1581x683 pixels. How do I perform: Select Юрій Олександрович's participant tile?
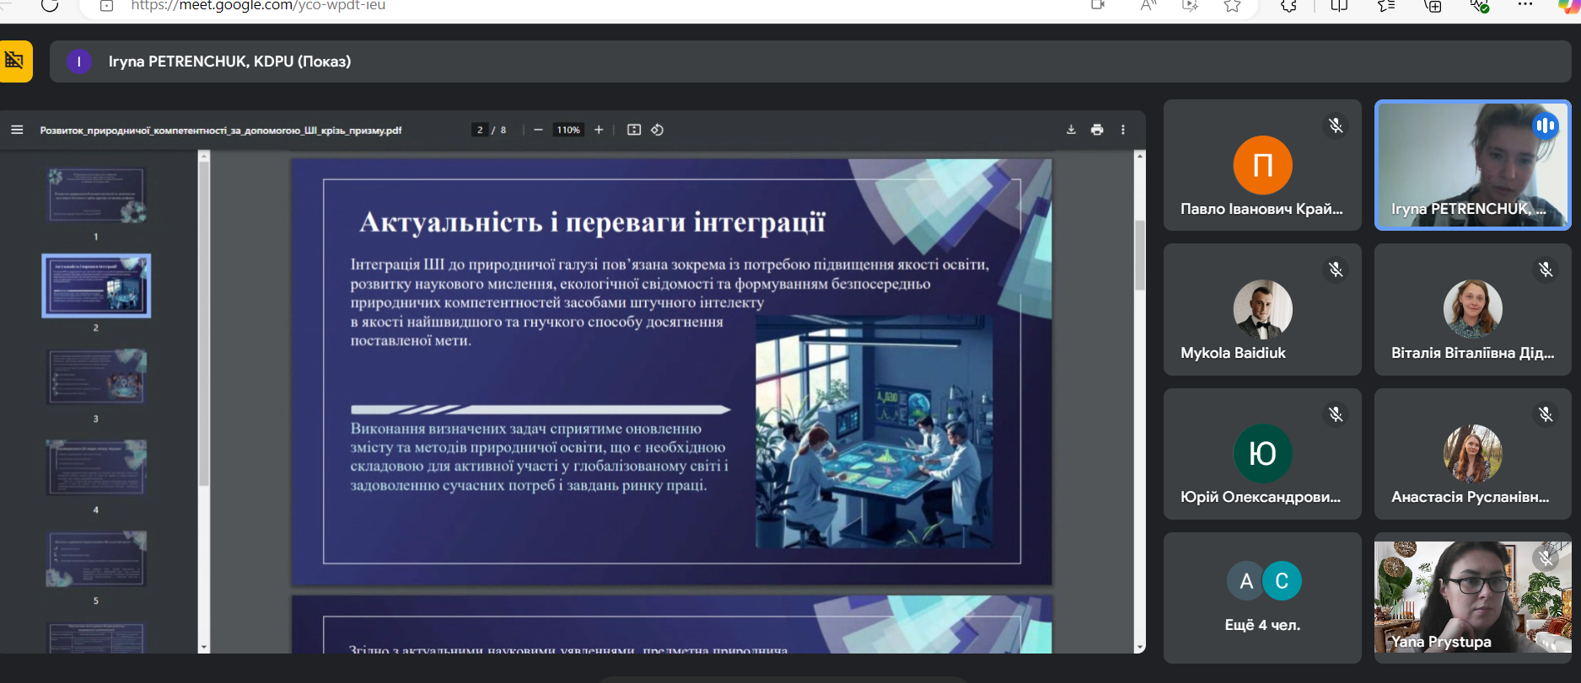1262,453
